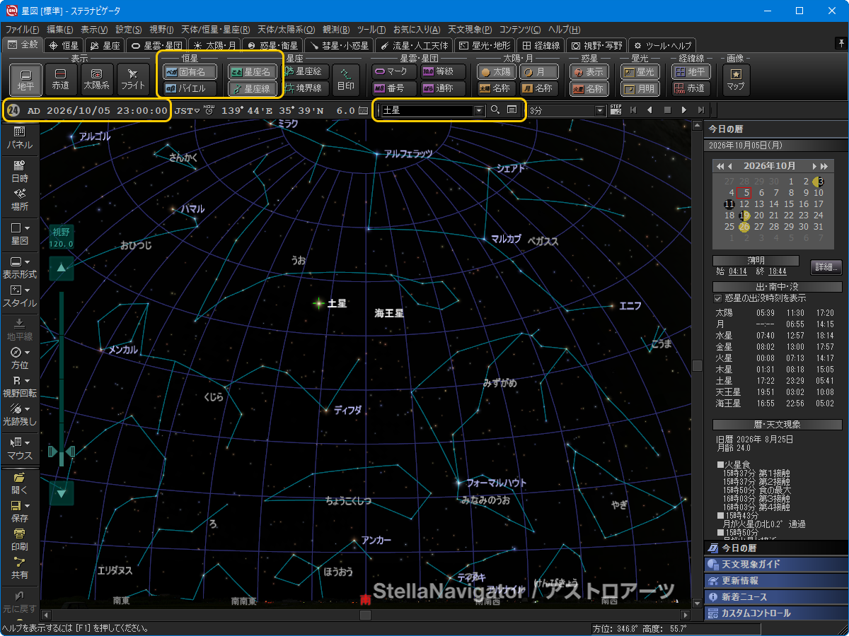Switch to 太陽系 solar system view icon
The width and height of the screenshot is (849, 636).
pyautogui.click(x=97, y=79)
